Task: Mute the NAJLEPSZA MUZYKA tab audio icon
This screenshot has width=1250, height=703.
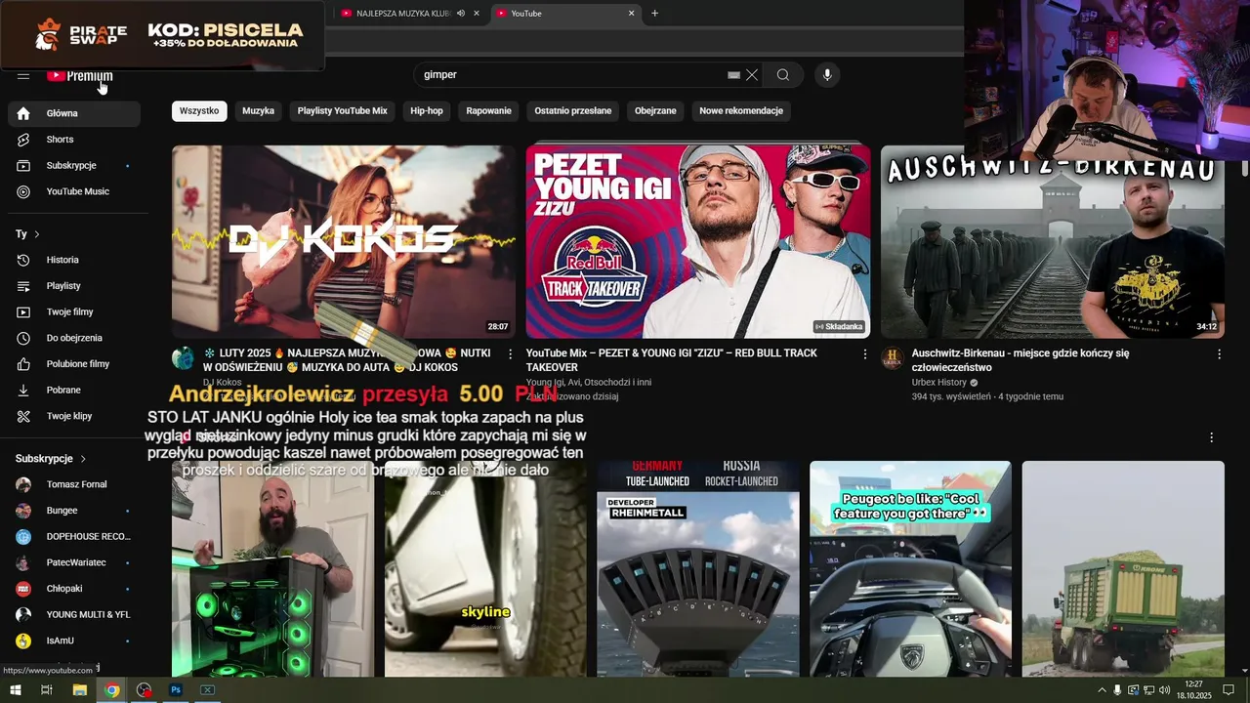Action: pos(460,14)
